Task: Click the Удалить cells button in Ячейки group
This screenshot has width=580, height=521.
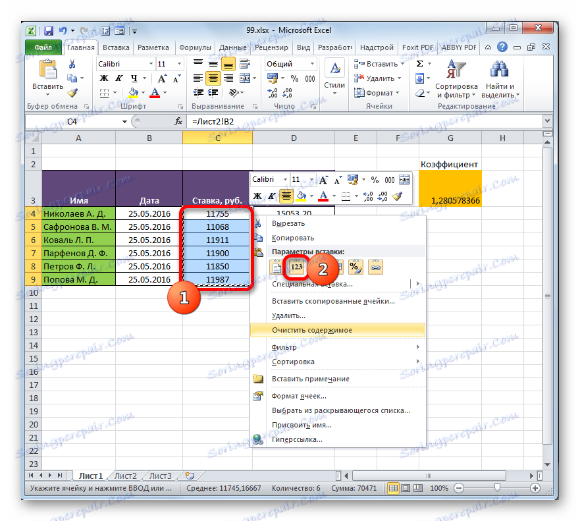Action: [377, 78]
